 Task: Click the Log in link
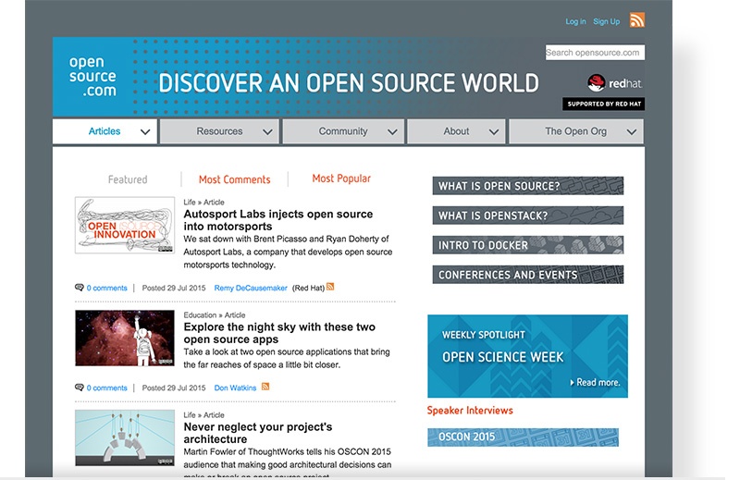point(575,21)
